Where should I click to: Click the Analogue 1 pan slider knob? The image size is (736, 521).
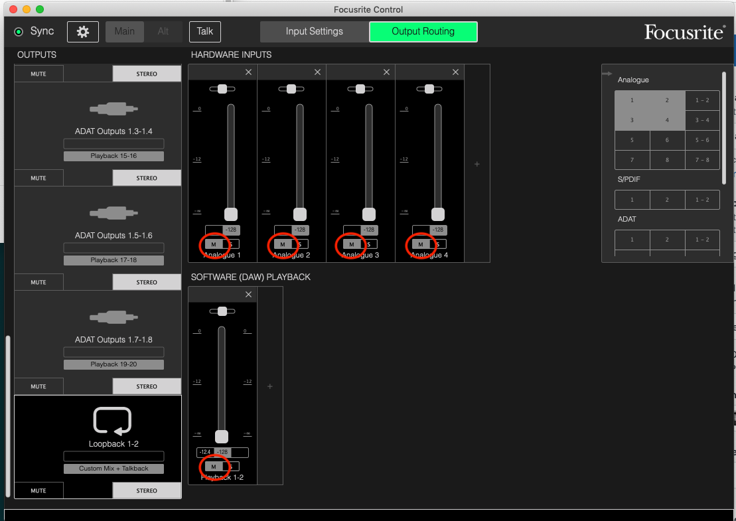(x=222, y=89)
